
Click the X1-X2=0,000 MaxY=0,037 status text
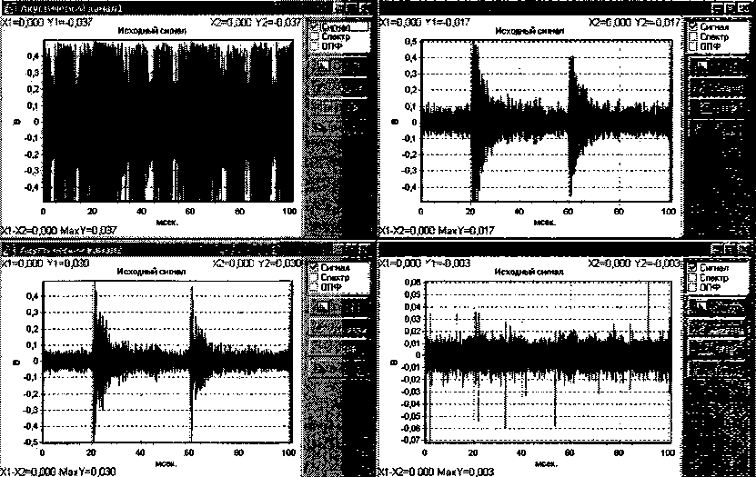(59, 231)
